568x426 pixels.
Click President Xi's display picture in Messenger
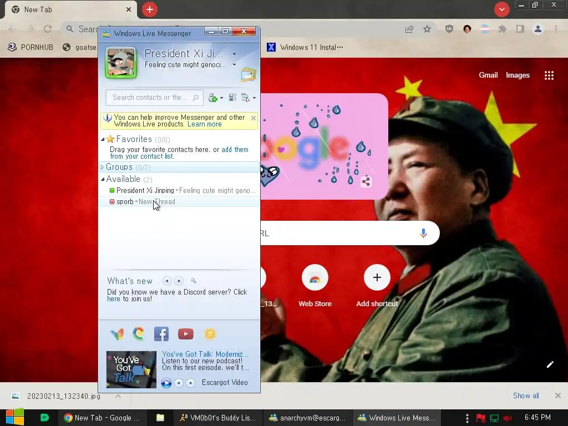click(121, 63)
